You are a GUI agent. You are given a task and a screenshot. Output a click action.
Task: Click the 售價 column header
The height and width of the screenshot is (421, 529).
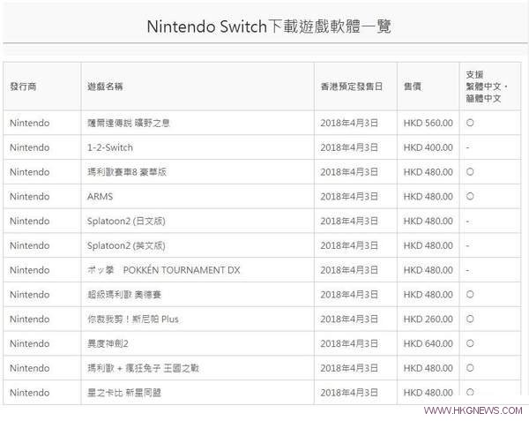(x=410, y=86)
